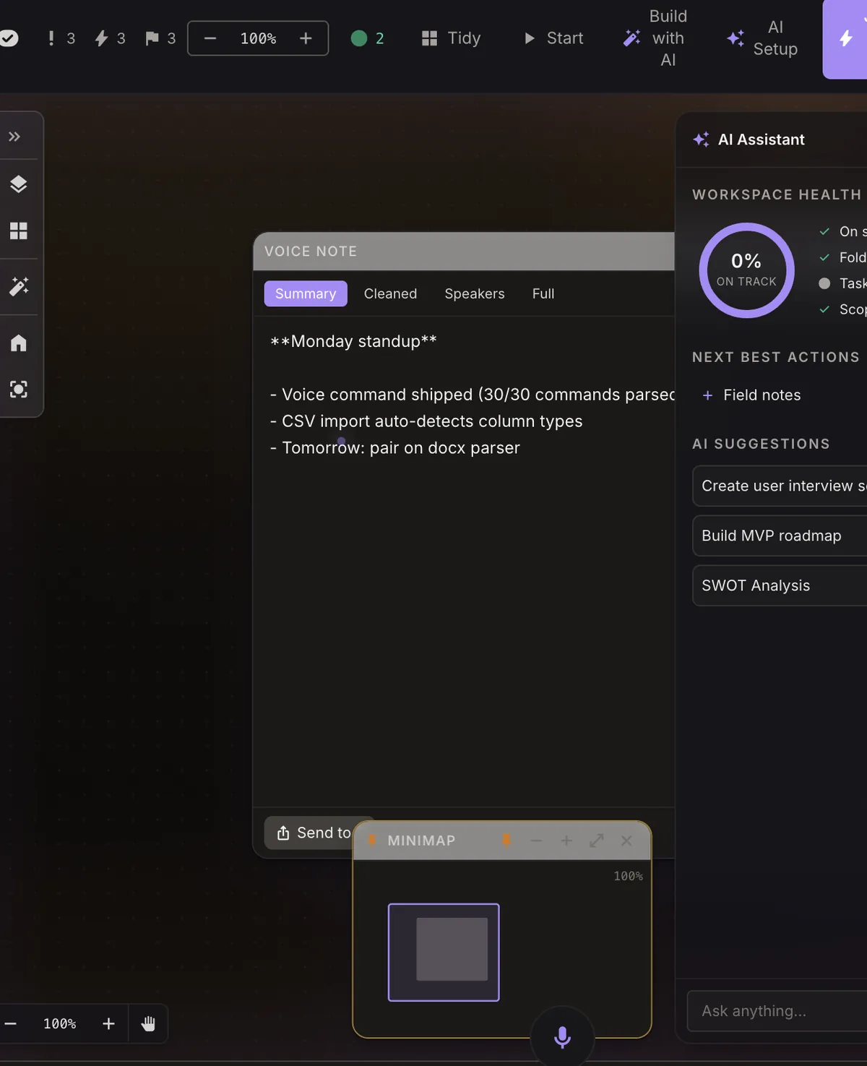Viewport: 867px width, 1066px height.
Task: Toggle the orange pin next to Minimap title
Action: (x=506, y=841)
